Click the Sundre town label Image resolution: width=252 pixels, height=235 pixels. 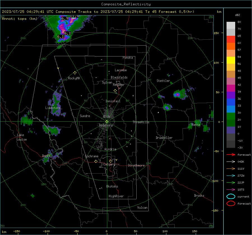pos(85,116)
